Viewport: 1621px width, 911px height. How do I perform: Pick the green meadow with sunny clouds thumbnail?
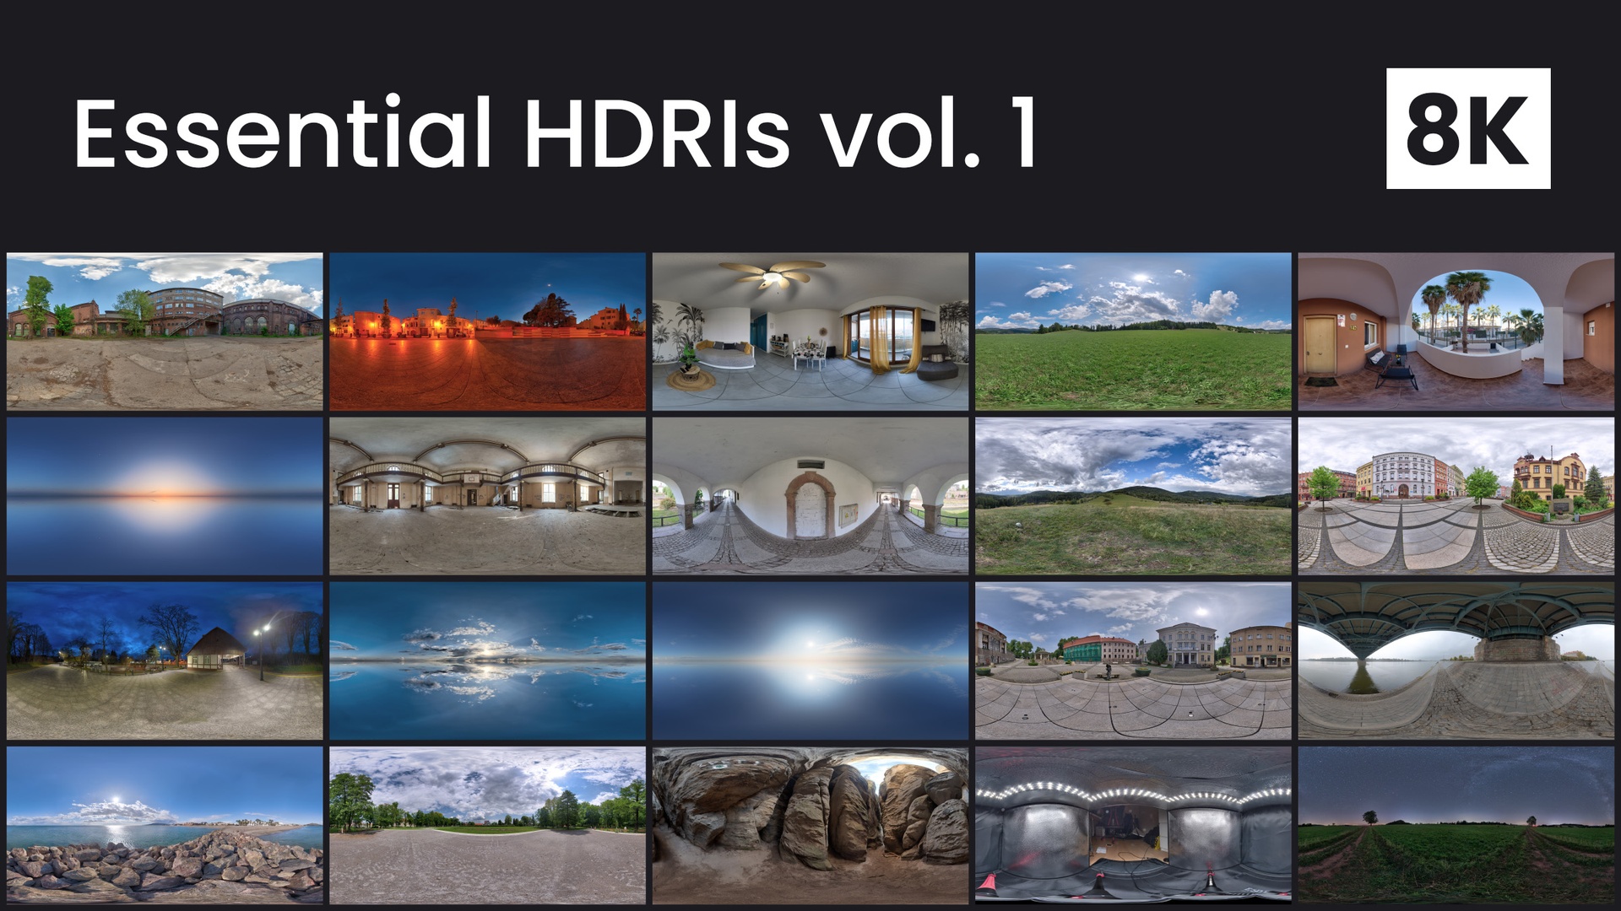1133,332
